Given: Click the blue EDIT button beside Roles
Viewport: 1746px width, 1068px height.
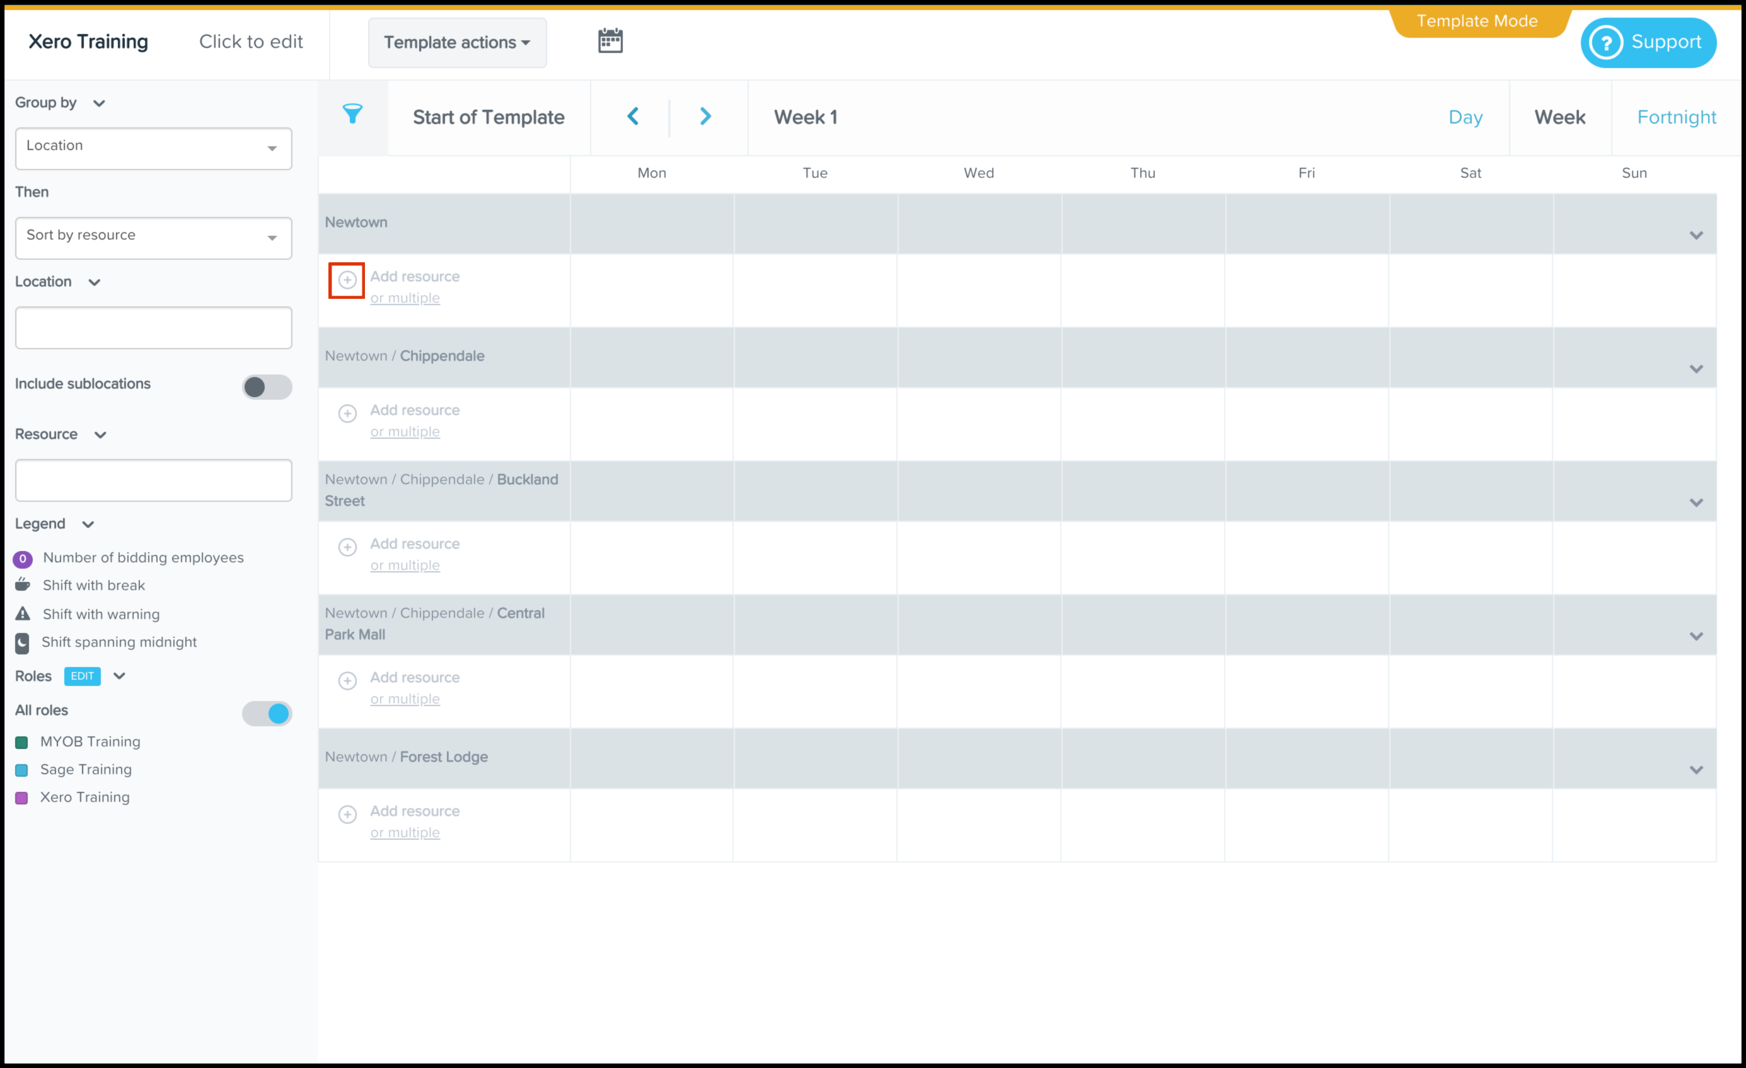Looking at the screenshot, I should (x=82, y=676).
